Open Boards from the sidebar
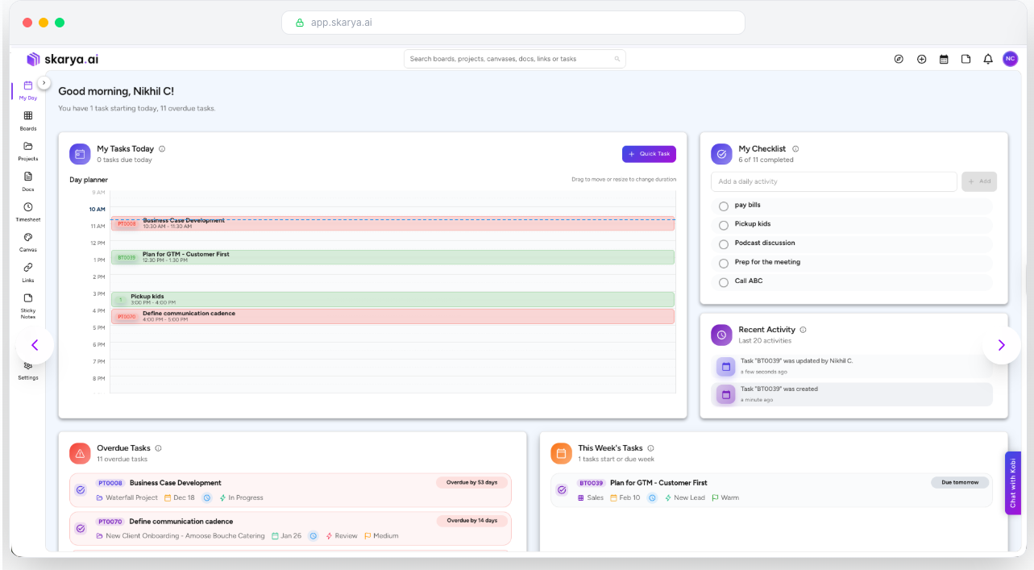1034x570 pixels. pos(28,120)
